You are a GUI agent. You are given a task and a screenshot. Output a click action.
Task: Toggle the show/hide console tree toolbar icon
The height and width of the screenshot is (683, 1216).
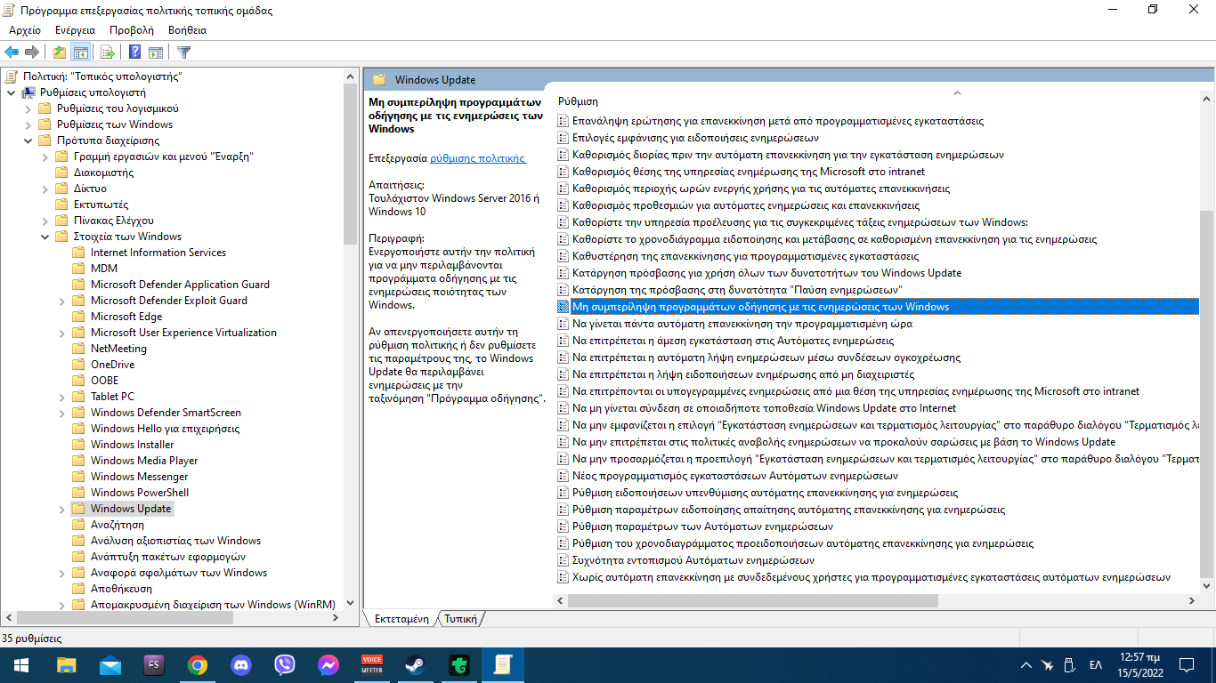[80, 52]
